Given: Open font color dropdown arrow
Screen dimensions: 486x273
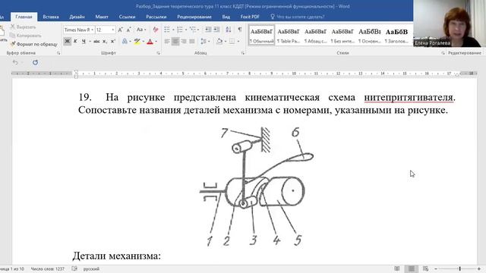Looking at the screenshot, I should tap(156, 41).
